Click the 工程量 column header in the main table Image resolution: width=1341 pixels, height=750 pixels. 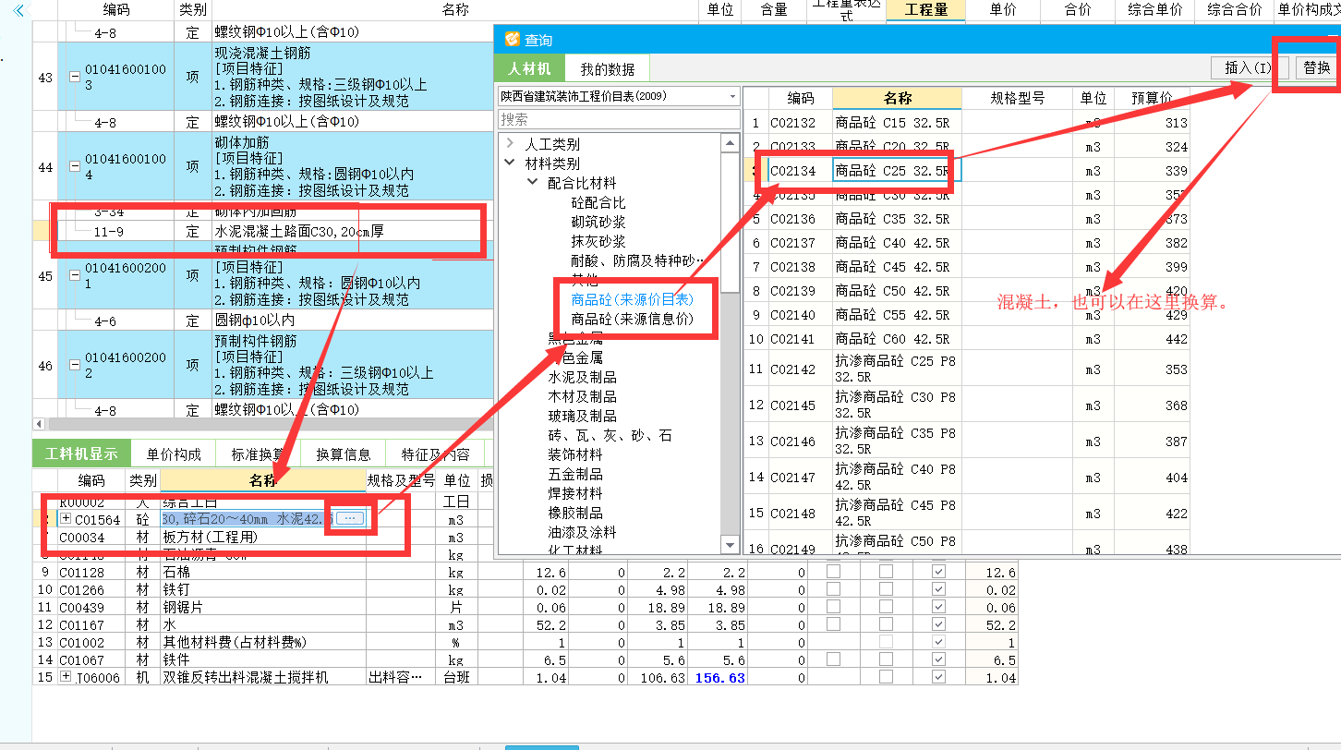coord(925,9)
